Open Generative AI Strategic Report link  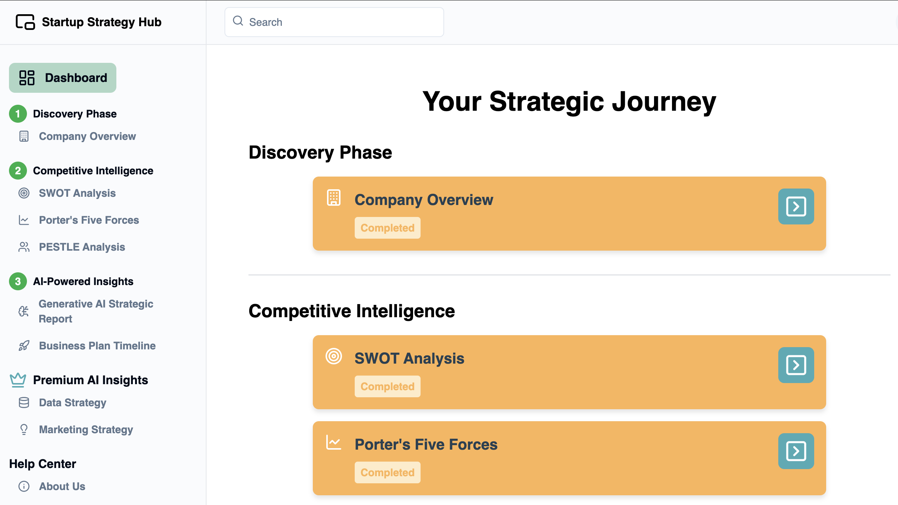point(96,311)
